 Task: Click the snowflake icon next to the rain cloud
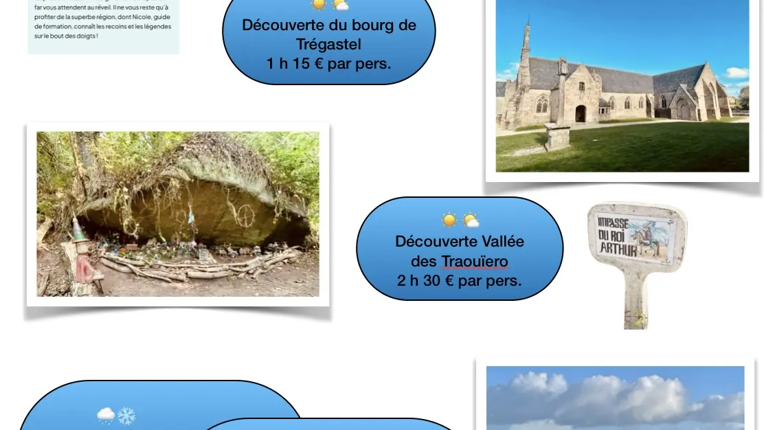click(x=126, y=415)
